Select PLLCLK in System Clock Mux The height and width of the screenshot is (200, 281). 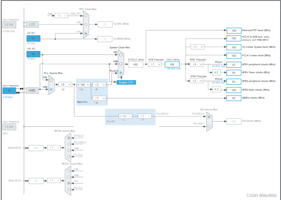coord(121,73)
